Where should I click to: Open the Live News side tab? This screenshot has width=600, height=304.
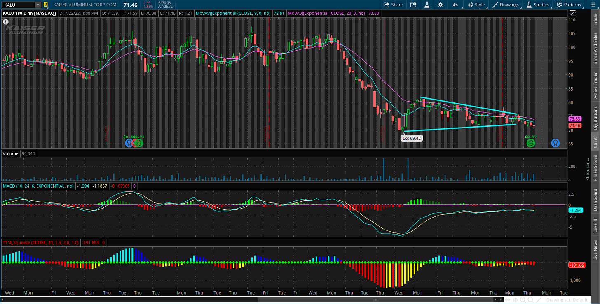click(595, 250)
